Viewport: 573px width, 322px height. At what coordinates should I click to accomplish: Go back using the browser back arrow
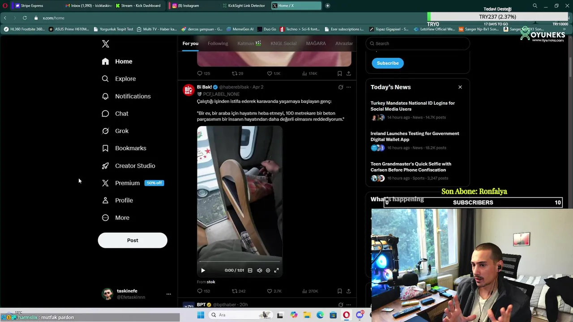[x=5, y=18]
